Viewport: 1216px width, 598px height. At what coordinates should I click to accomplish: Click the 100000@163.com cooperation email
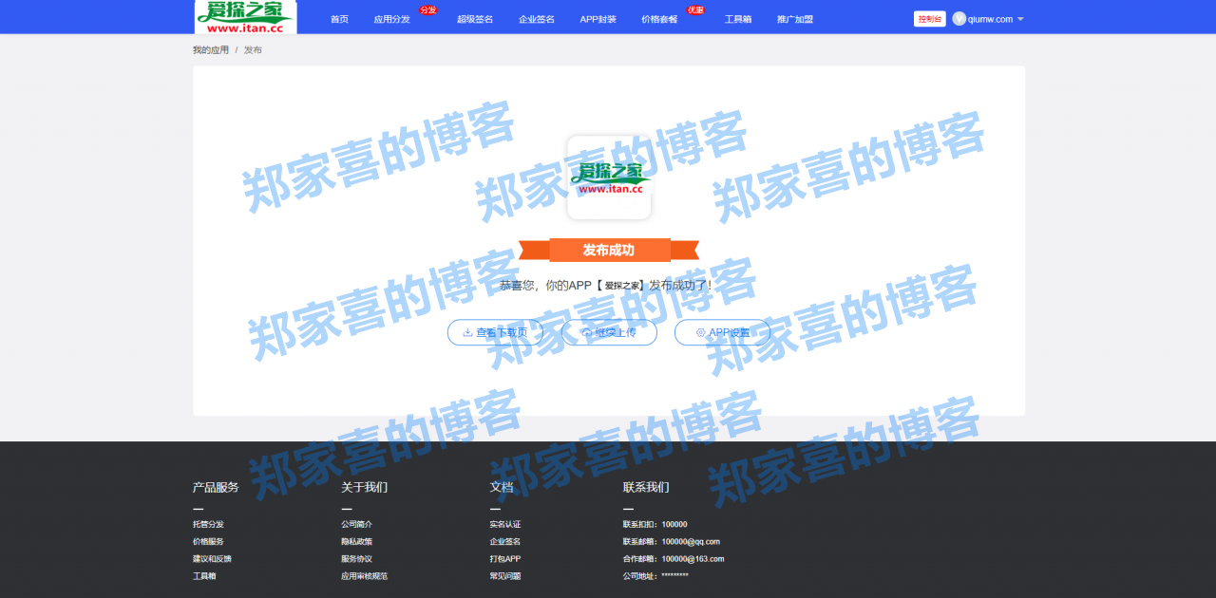pos(693,558)
